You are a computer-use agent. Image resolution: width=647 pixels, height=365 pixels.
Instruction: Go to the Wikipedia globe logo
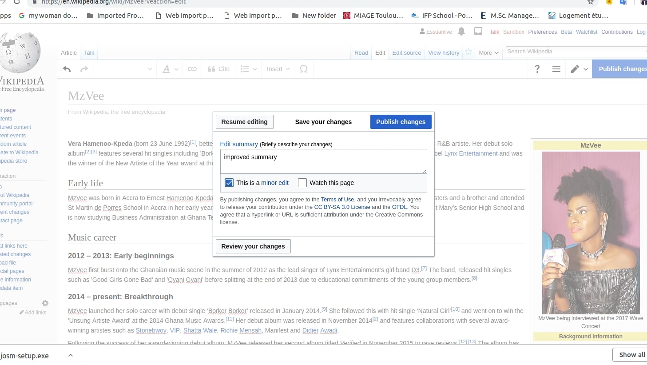point(20,52)
